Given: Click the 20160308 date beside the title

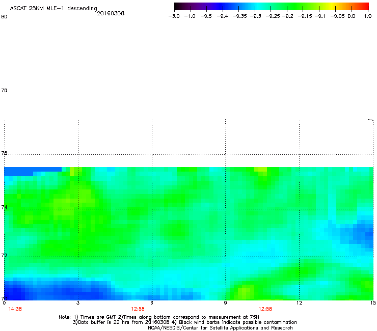Looking at the screenshot, I should pyautogui.click(x=111, y=13).
